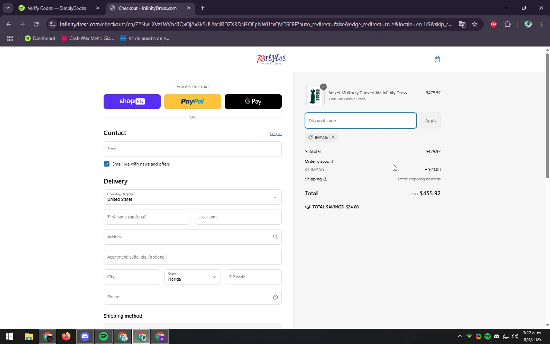The width and height of the screenshot is (550, 344).
Task: Focus the Apartment, suite field
Action: point(192,257)
